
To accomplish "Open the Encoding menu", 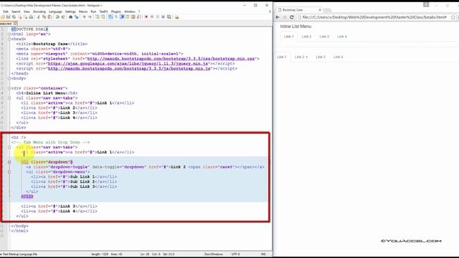I will pyautogui.click(x=39, y=11).
